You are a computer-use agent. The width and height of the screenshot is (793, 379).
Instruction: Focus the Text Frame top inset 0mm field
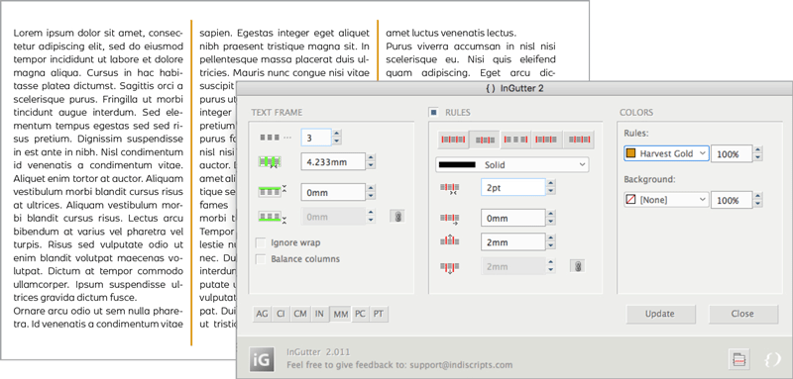pyautogui.click(x=333, y=192)
